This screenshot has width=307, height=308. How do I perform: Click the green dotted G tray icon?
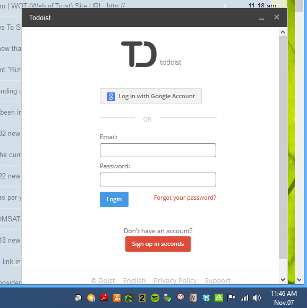coord(129,298)
